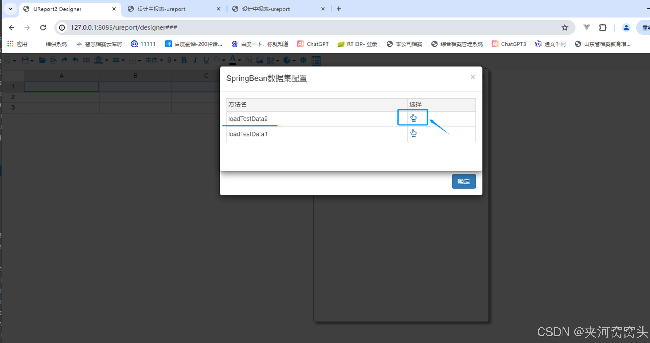Select the loadTestData1 method hand icon
Viewport: 650px width, 343px height.
[413, 133]
